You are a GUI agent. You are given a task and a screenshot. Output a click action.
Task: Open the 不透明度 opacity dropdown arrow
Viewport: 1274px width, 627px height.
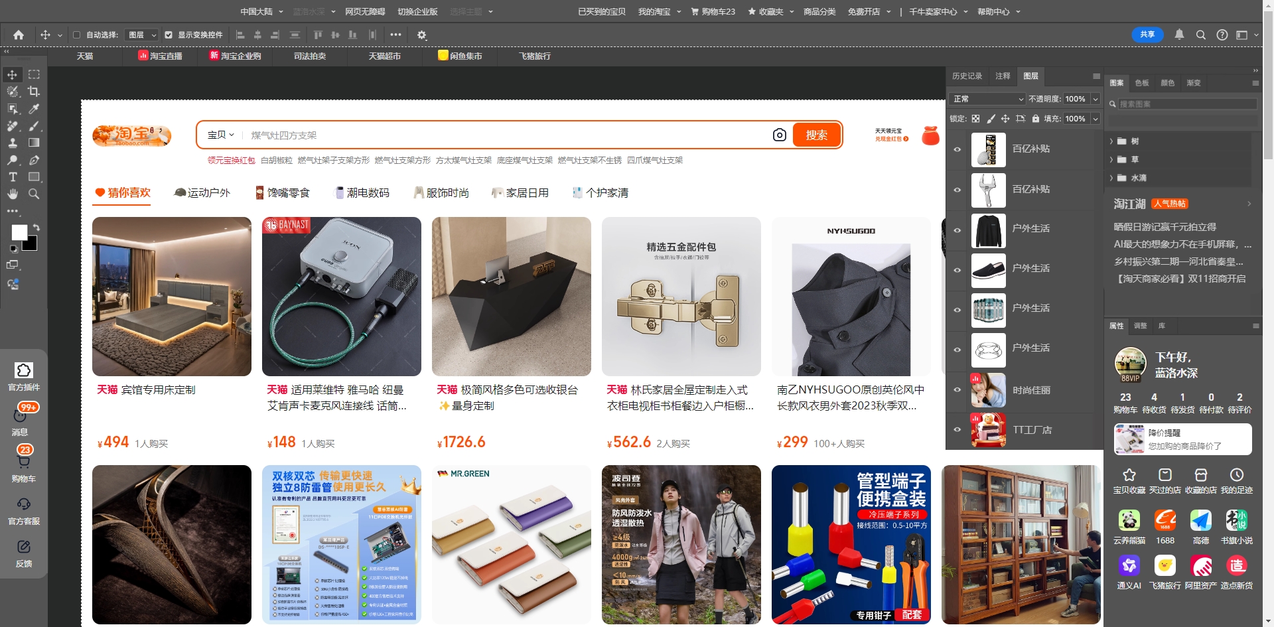coord(1096,99)
